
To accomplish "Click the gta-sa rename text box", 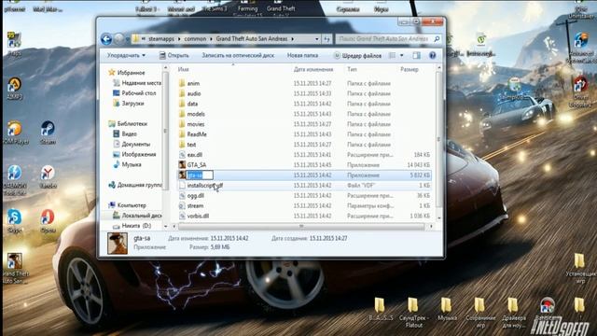I will point(200,175).
